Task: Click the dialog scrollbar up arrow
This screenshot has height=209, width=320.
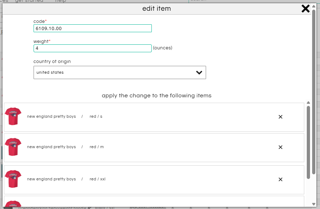Action: [314, 6]
